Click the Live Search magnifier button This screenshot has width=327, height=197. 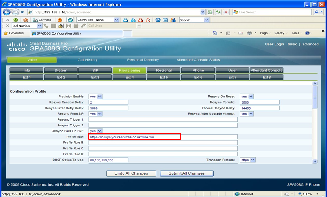pyautogui.click(x=316, y=12)
